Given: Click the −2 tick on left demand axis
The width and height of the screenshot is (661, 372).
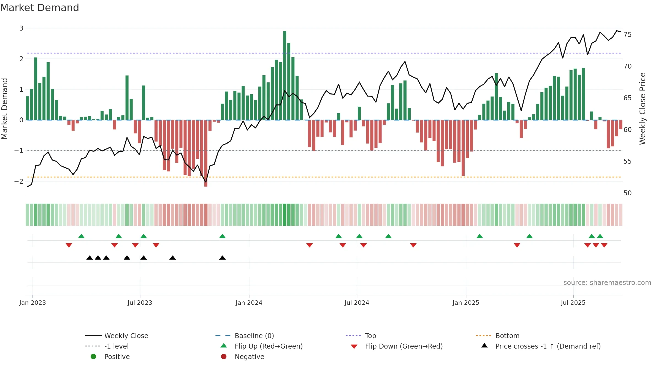Looking at the screenshot, I should tap(19, 181).
